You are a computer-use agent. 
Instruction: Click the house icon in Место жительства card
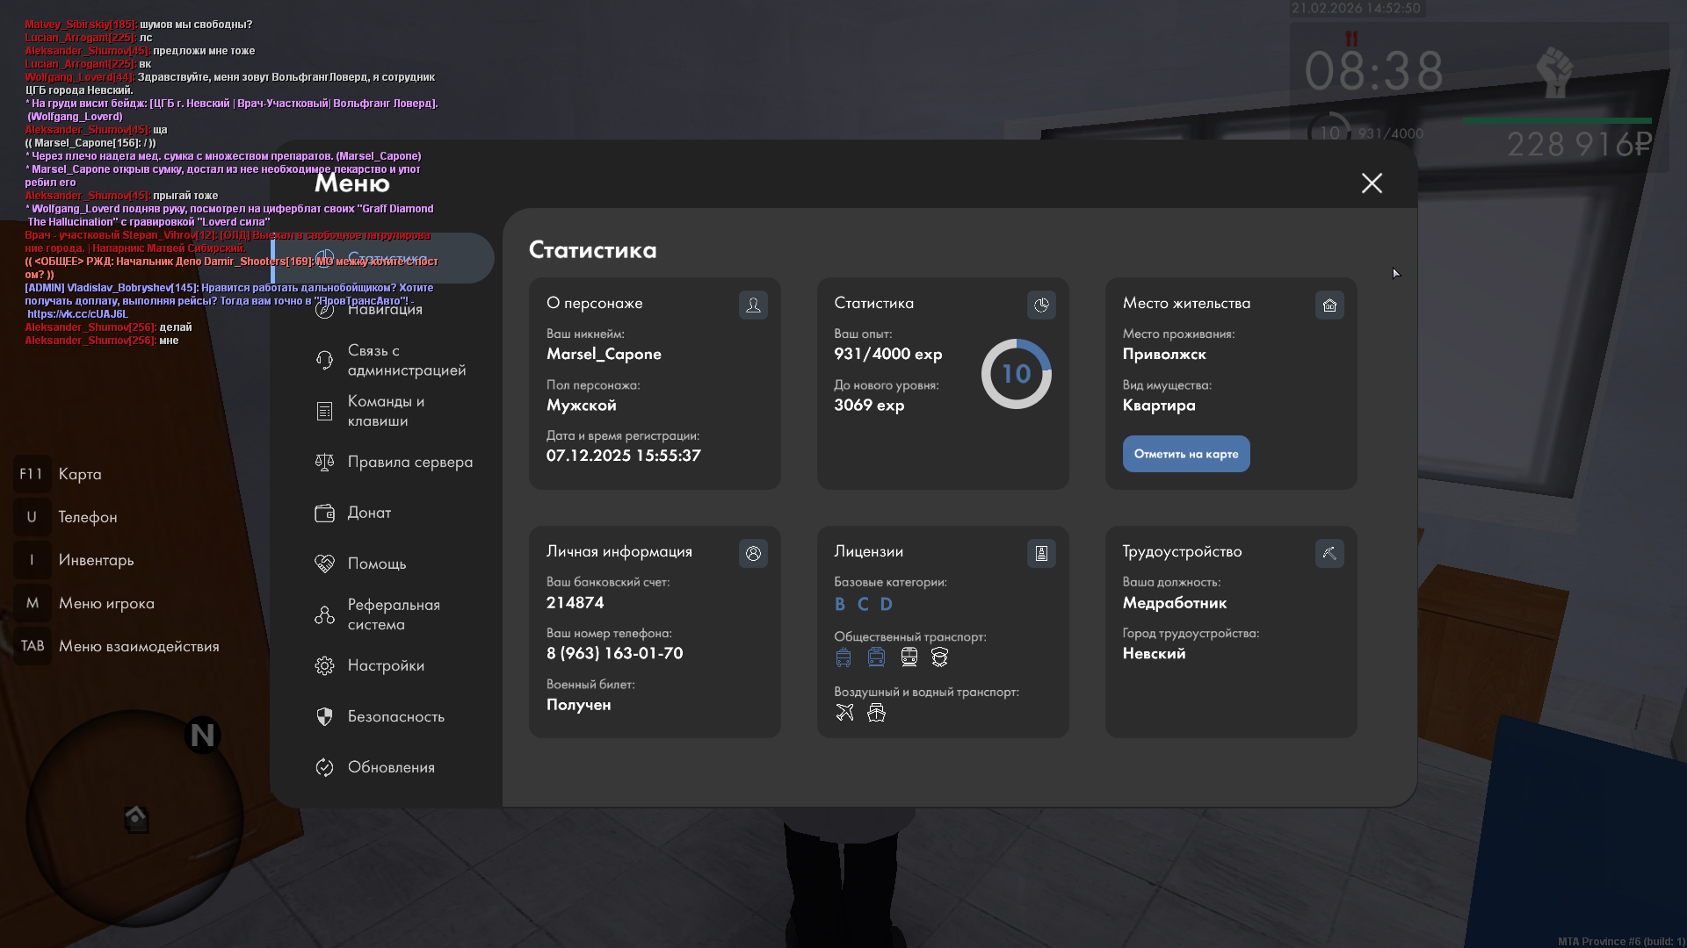(1329, 305)
